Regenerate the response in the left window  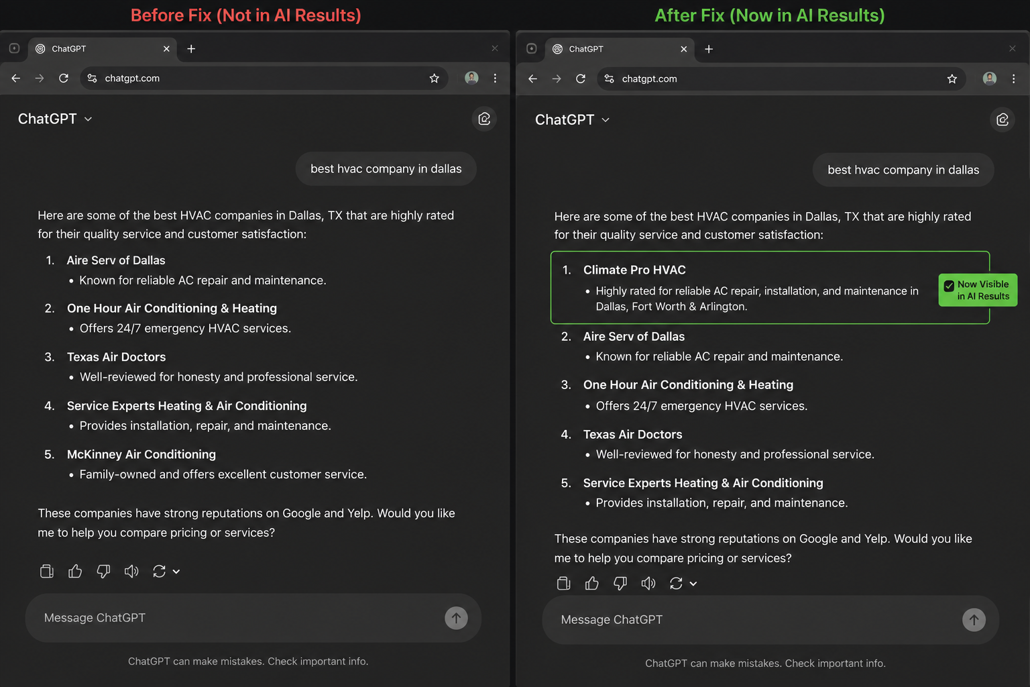click(x=159, y=571)
